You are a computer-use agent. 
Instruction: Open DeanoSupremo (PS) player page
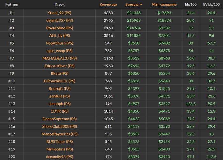[59, 119]
